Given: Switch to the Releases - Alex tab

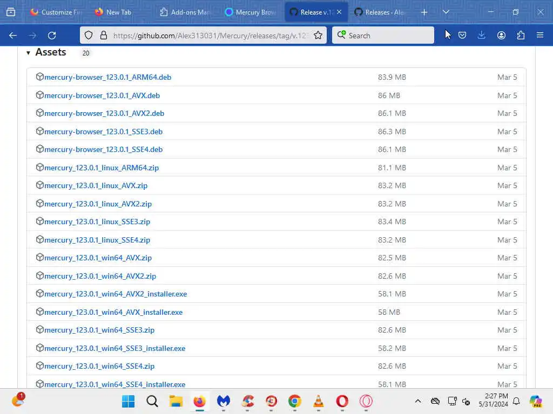Looking at the screenshot, I should [x=380, y=12].
